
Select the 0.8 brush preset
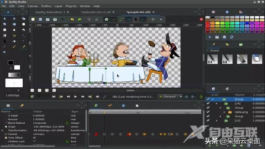point(227,59)
